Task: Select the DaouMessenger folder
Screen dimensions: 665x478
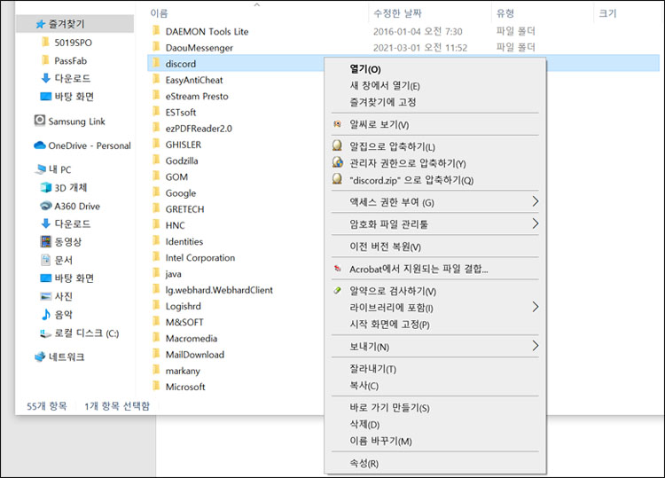Action: [x=199, y=48]
